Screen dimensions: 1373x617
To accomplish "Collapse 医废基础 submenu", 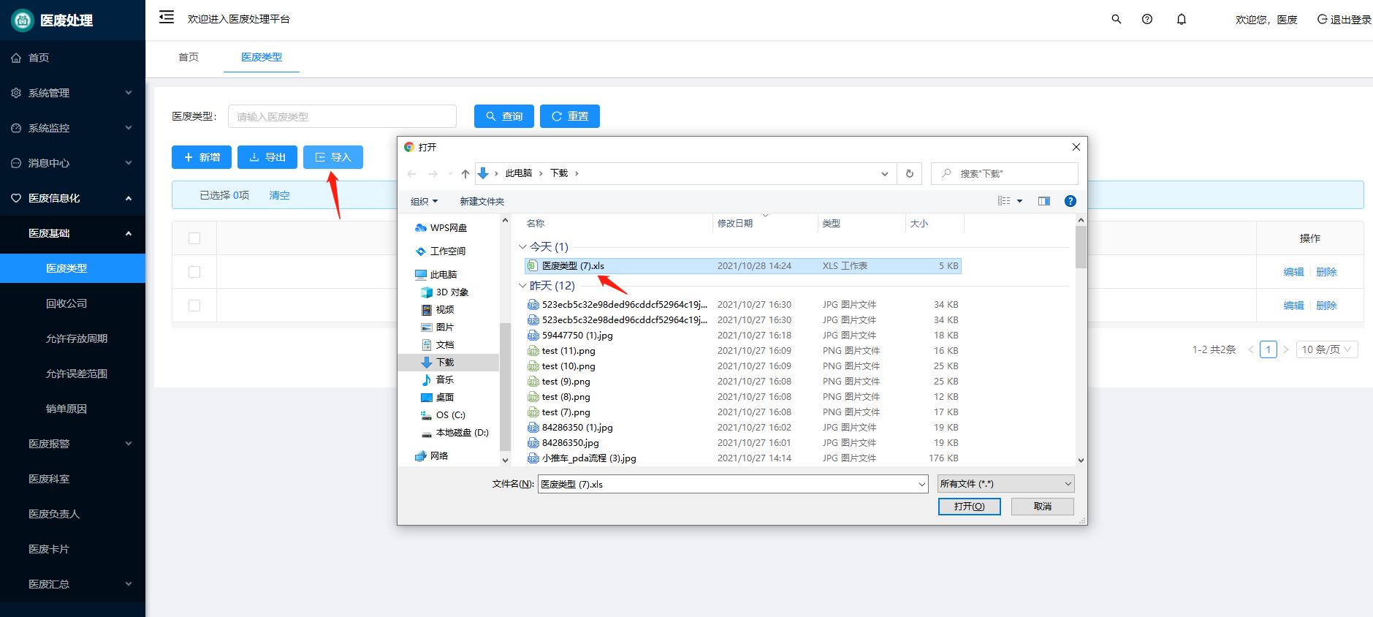I will pos(73,233).
